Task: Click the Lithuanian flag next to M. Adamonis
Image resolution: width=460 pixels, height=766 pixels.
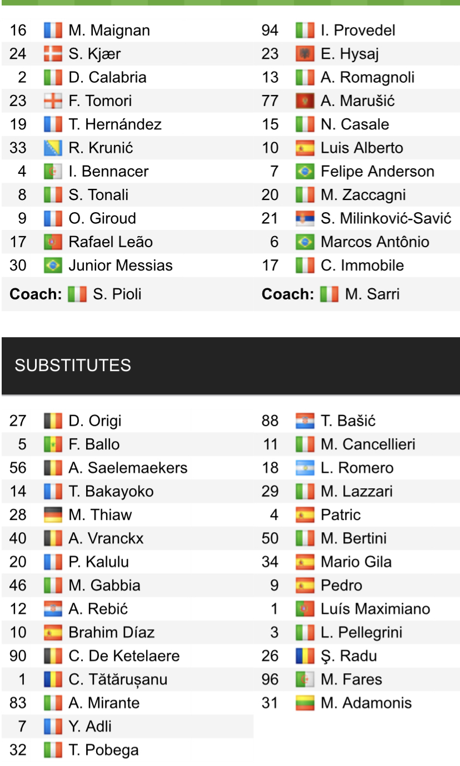Action: point(305,703)
